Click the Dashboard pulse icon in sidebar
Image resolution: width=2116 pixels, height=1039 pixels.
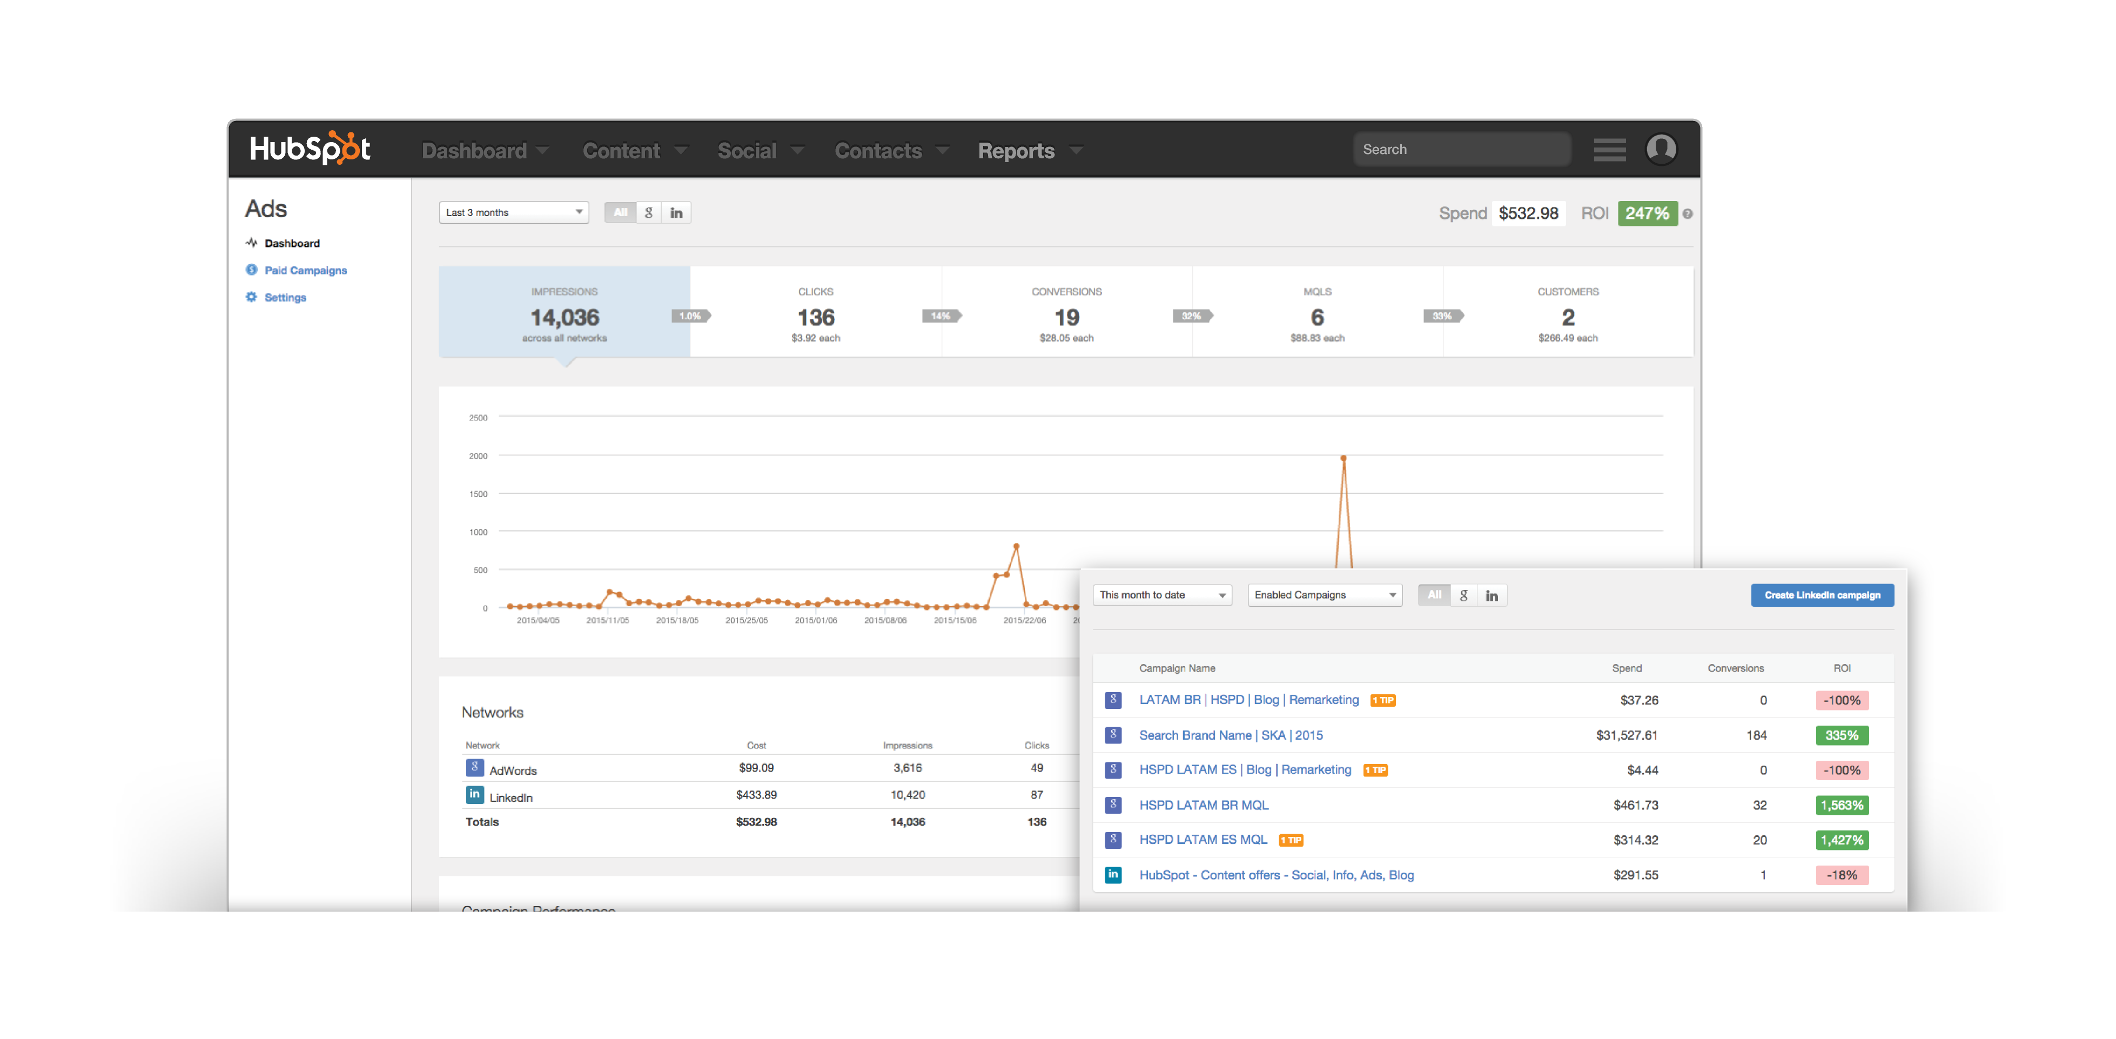click(x=251, y=243)
